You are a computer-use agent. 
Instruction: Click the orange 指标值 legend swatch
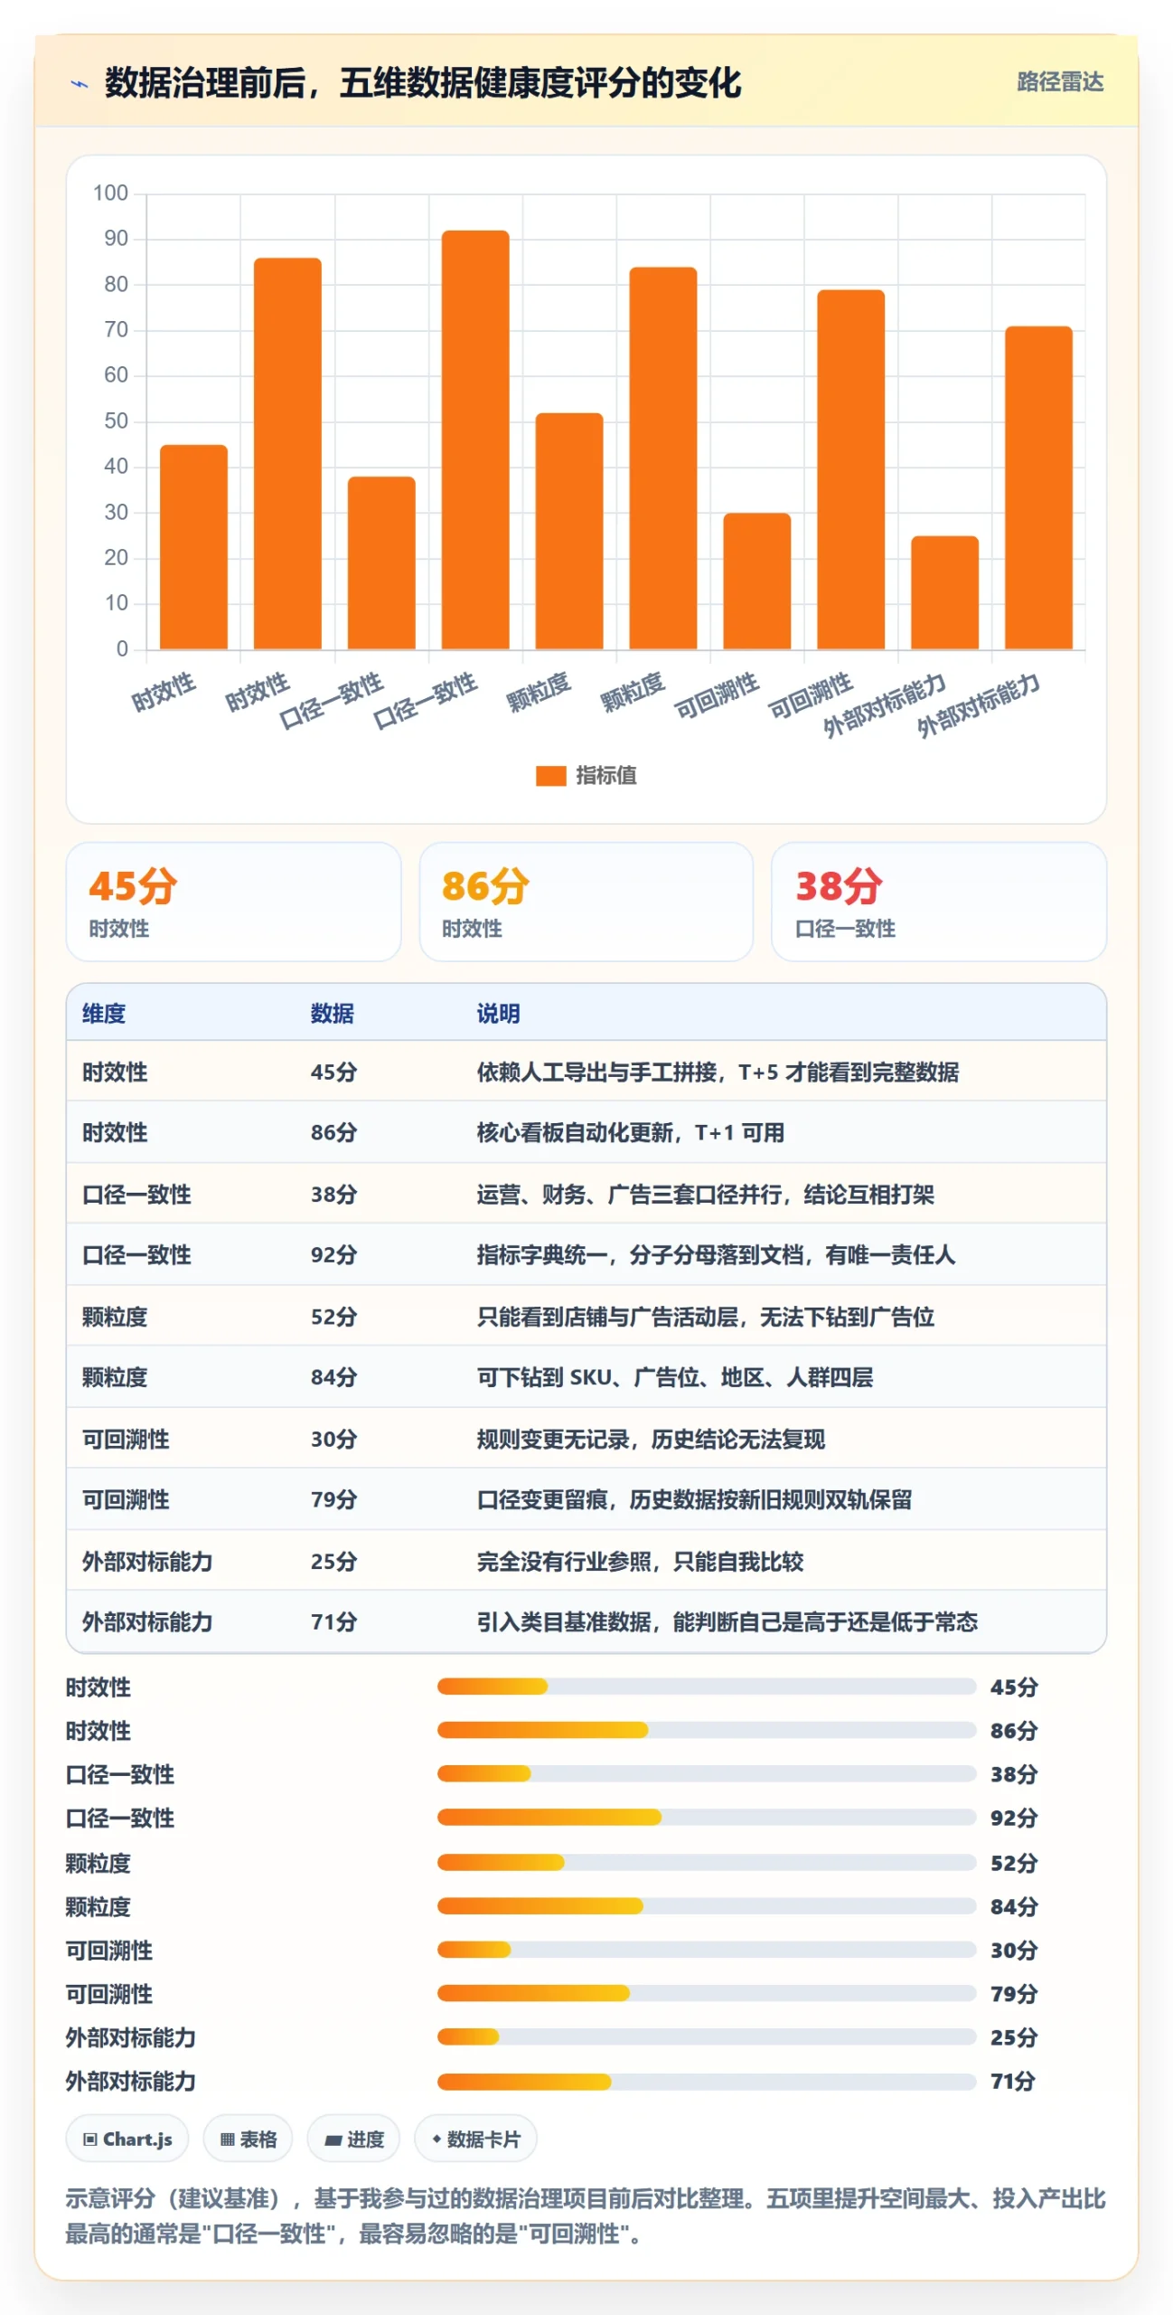click(x=550, y=775)
